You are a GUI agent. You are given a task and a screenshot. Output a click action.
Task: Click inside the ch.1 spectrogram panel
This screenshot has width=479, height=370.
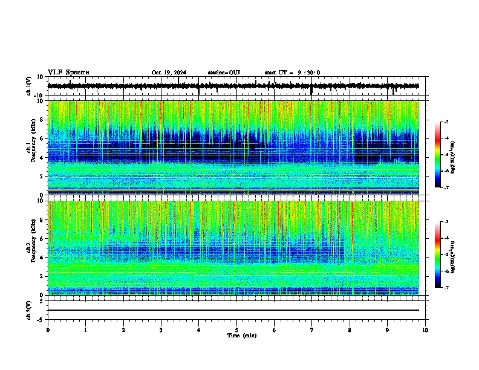(x=233, y=148)
